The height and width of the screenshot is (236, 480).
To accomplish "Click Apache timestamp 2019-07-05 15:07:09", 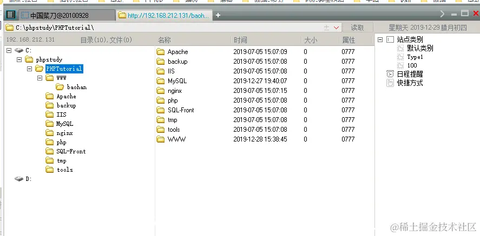I will (260, 52).
